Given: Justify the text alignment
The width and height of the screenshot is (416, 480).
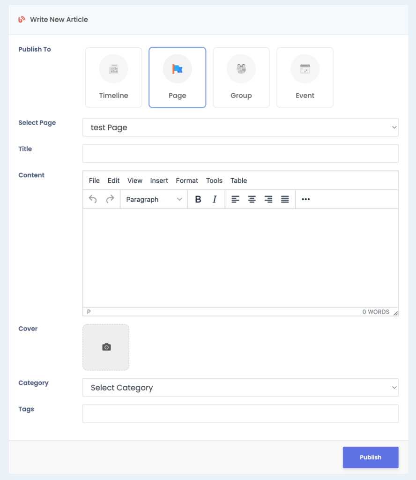Looking at the screenshot, I should [285, 199].
